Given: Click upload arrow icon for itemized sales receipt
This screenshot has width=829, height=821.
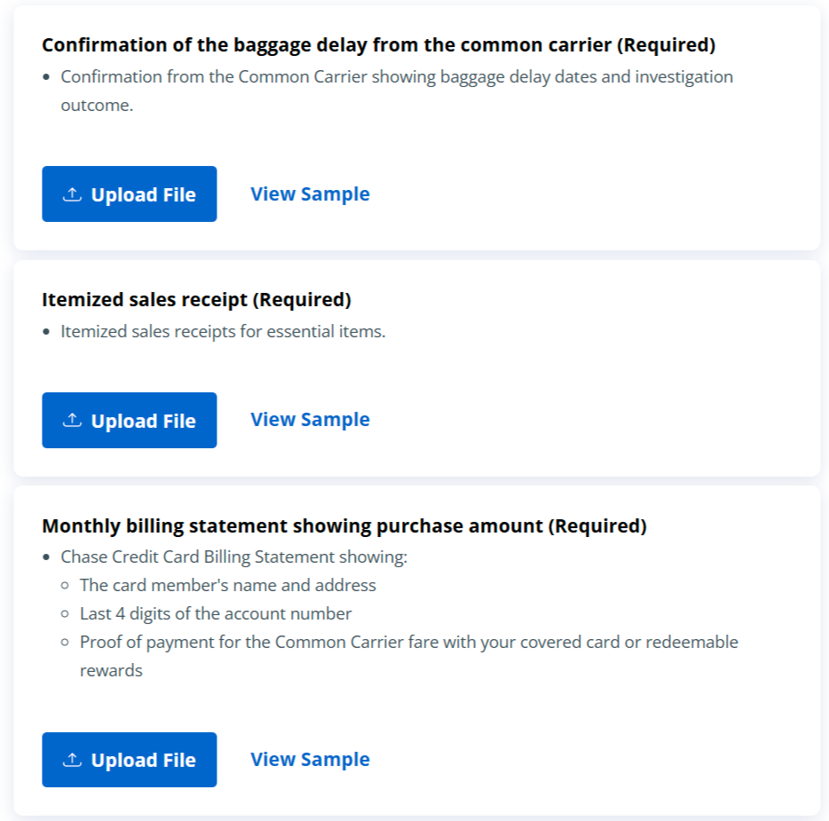Looking at the screenshot, I should (72, 421).
